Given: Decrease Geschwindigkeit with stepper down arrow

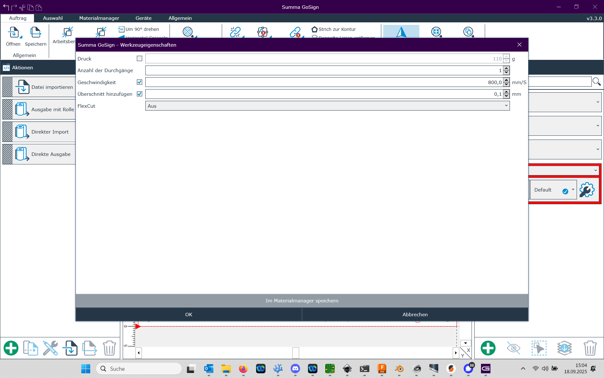Looking at the screenshot, I should point(506,84).
